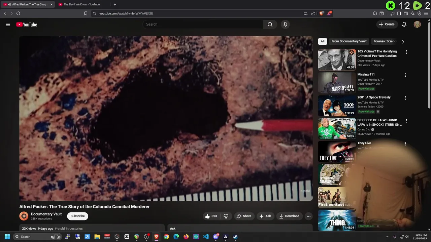Open Brave playlist music note icon
The width and height of the screenshot is (431, 242).
coord(392,13)
